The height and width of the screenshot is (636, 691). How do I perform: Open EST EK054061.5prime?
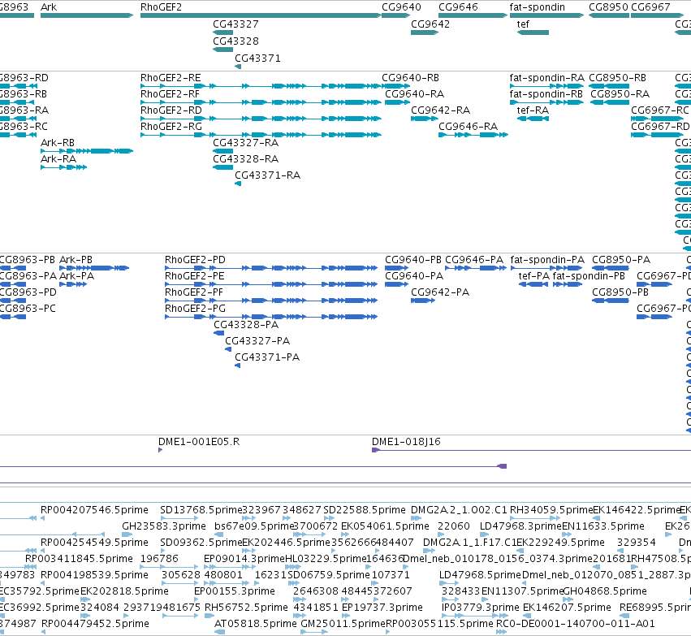[345, 534]
